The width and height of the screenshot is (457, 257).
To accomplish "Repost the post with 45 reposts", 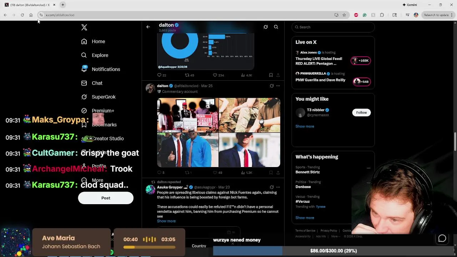I will click(189, 75).
